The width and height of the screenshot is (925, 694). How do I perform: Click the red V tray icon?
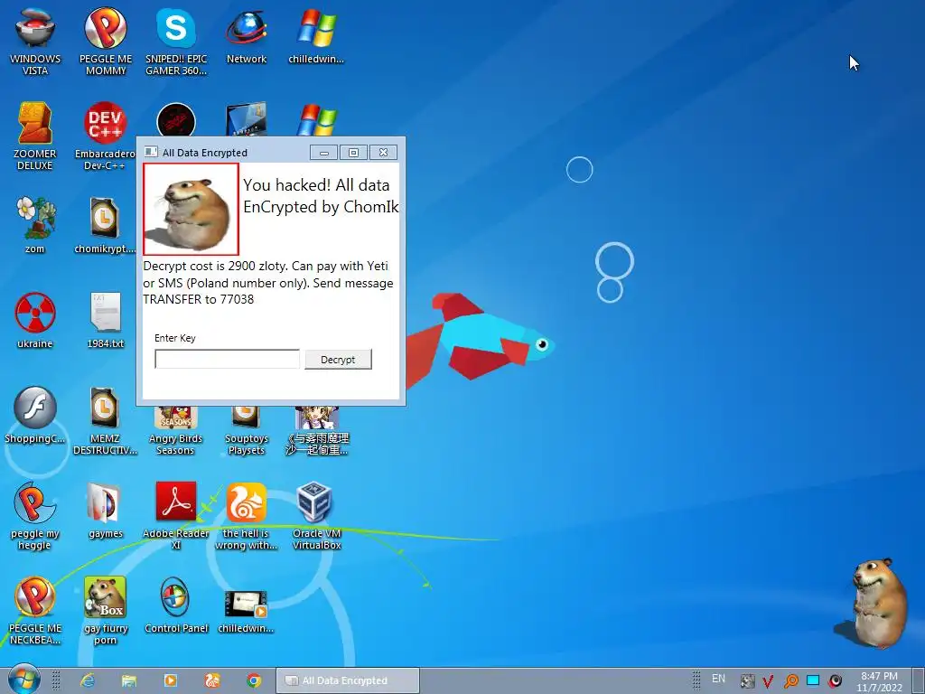[x=768, y=681]
